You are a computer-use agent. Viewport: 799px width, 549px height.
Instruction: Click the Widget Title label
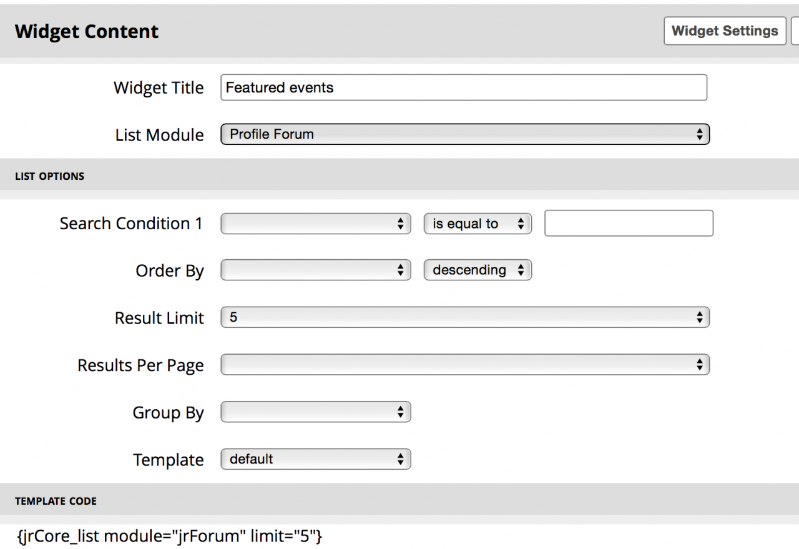pos(159,88)
